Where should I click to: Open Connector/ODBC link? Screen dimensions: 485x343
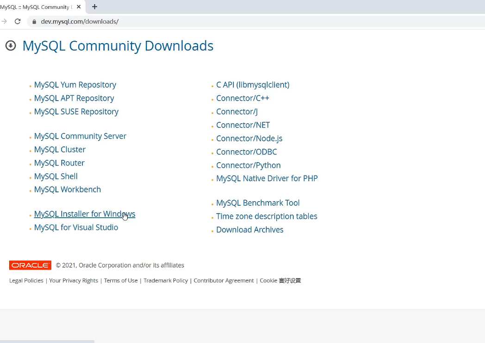(247, 152)
